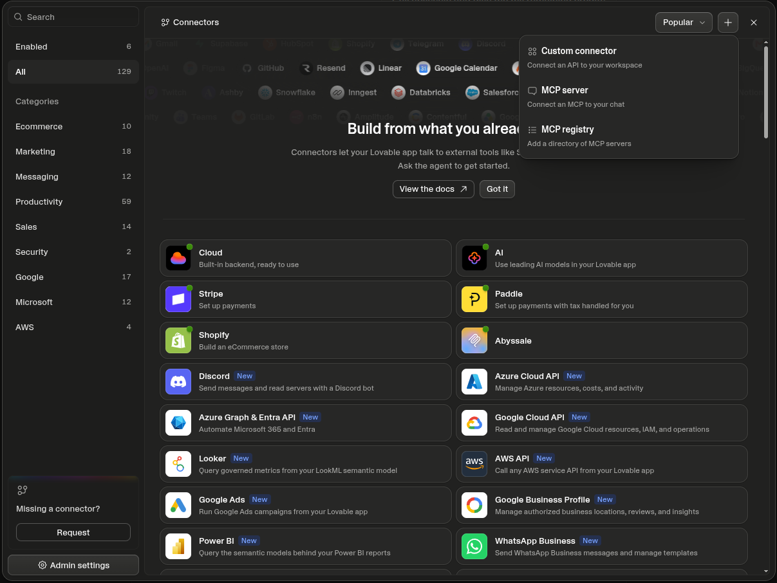Click the Resend chip in banner
Image resolution: width=777 pixels, height=583 pixels.
(x=323, y=68)
